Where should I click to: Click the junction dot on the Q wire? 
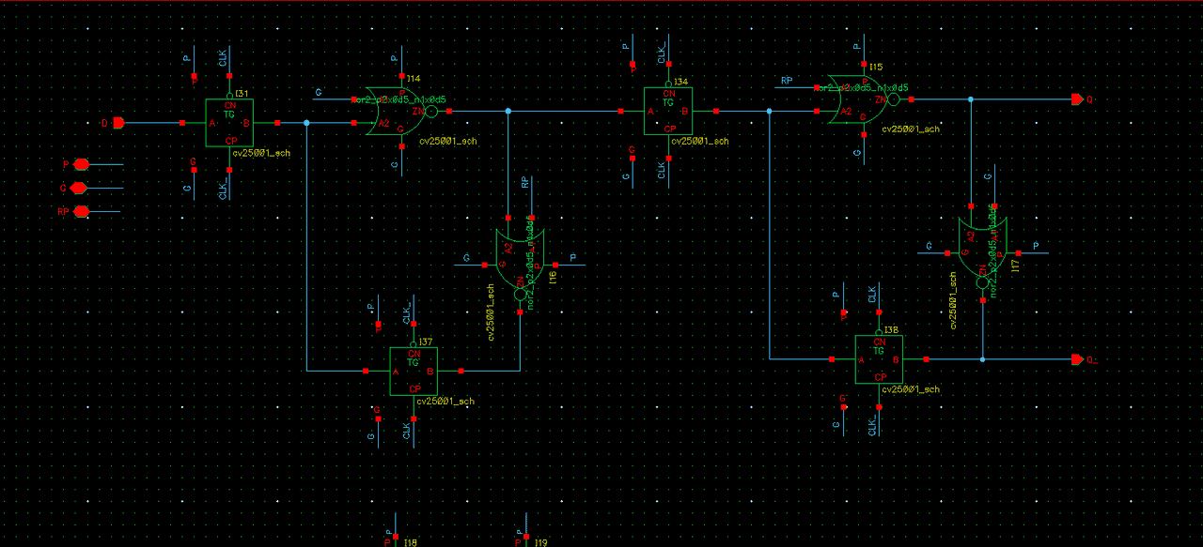(971, 99)
